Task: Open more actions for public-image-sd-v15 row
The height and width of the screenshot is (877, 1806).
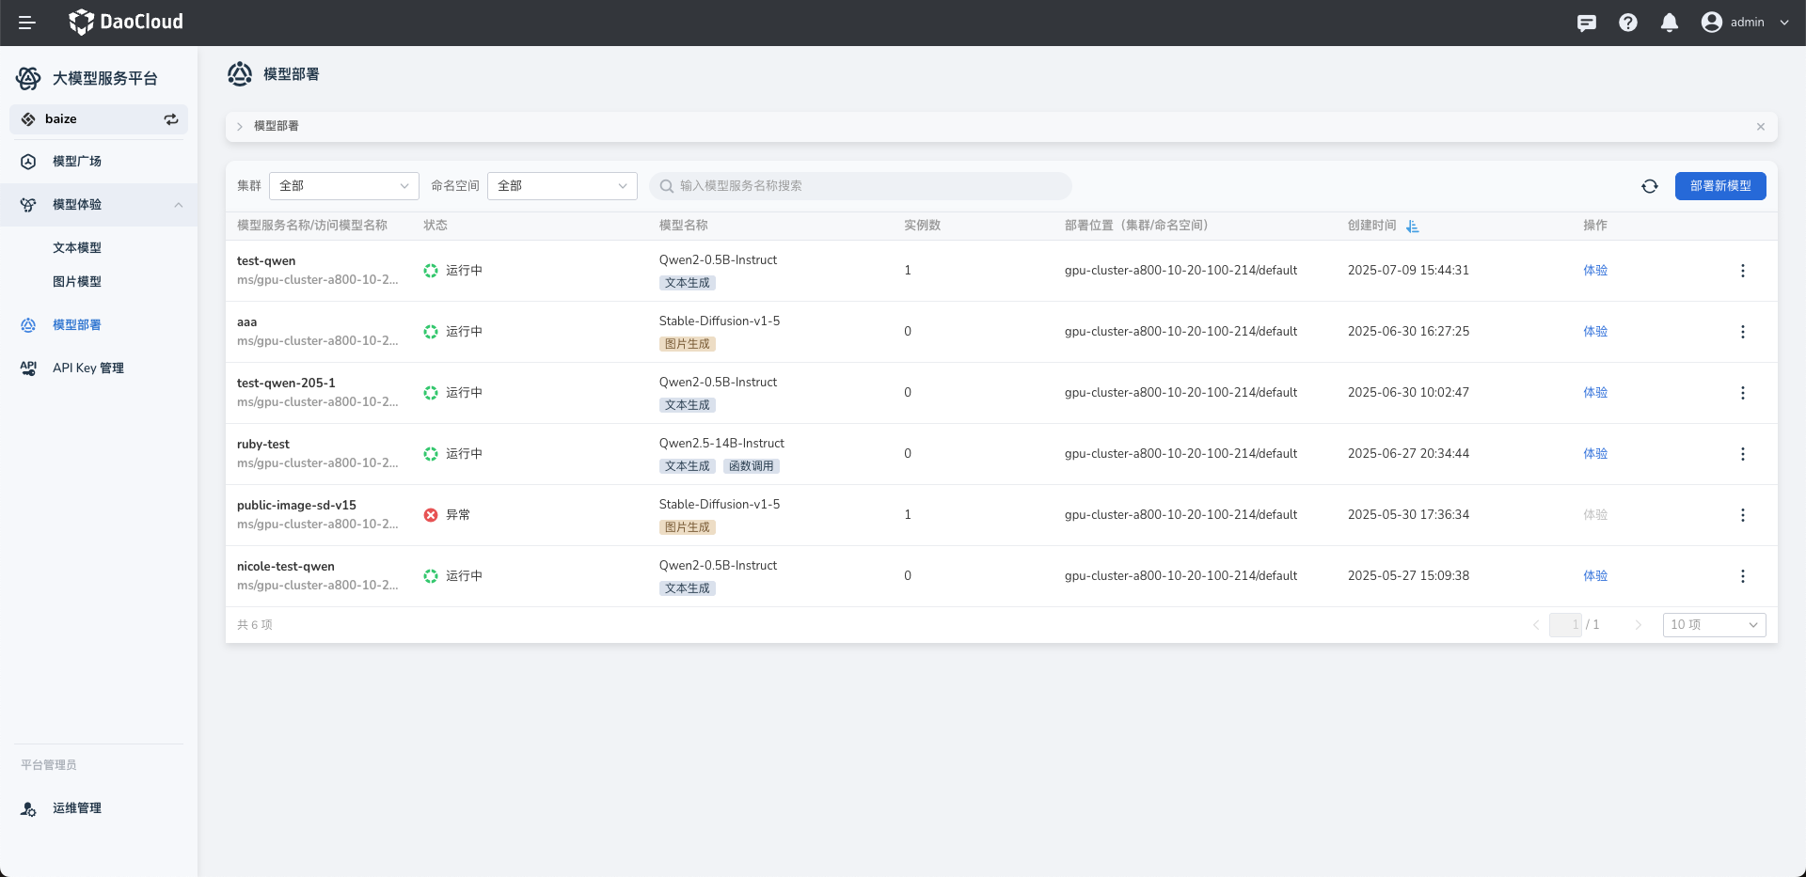Action: coord(1742,515)
